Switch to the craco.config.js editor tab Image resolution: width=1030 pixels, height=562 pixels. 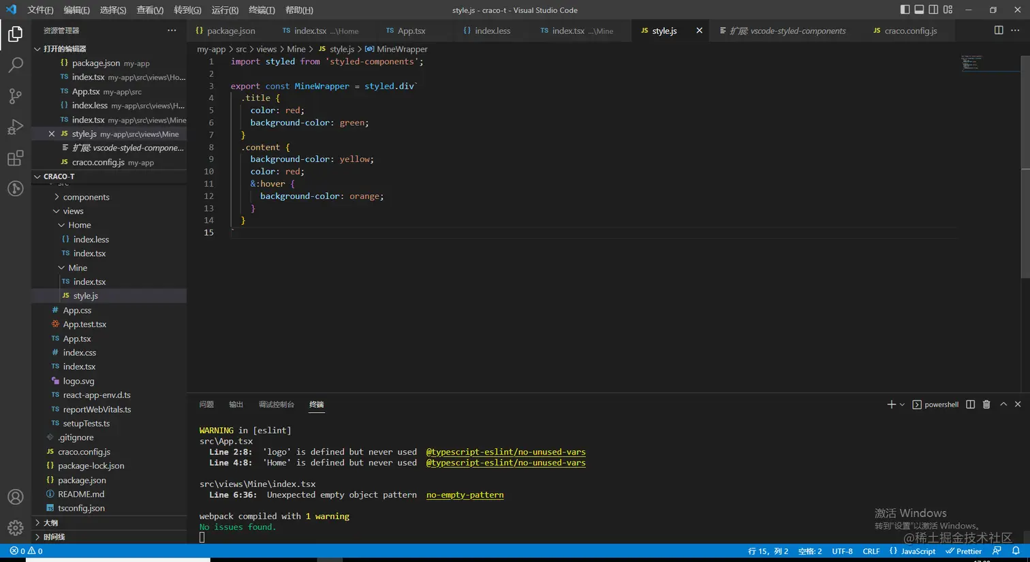click(x=910, y=31)
